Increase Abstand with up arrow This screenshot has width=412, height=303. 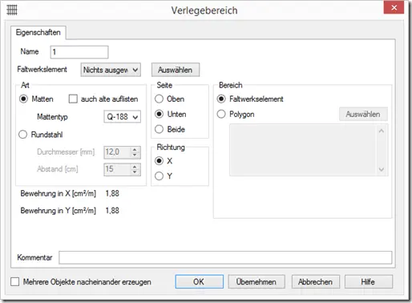pyautogui.click(x=135, y=167)
